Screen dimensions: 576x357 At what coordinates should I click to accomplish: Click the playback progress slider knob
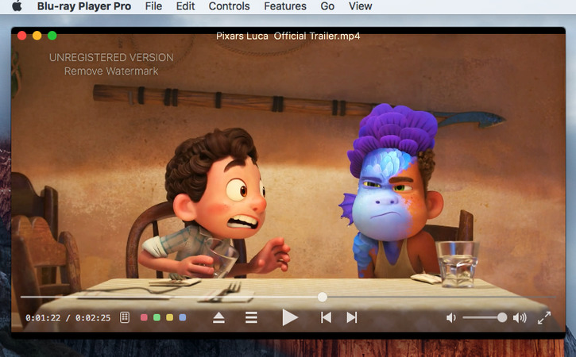pyautogui.click(x=323, y=297)
